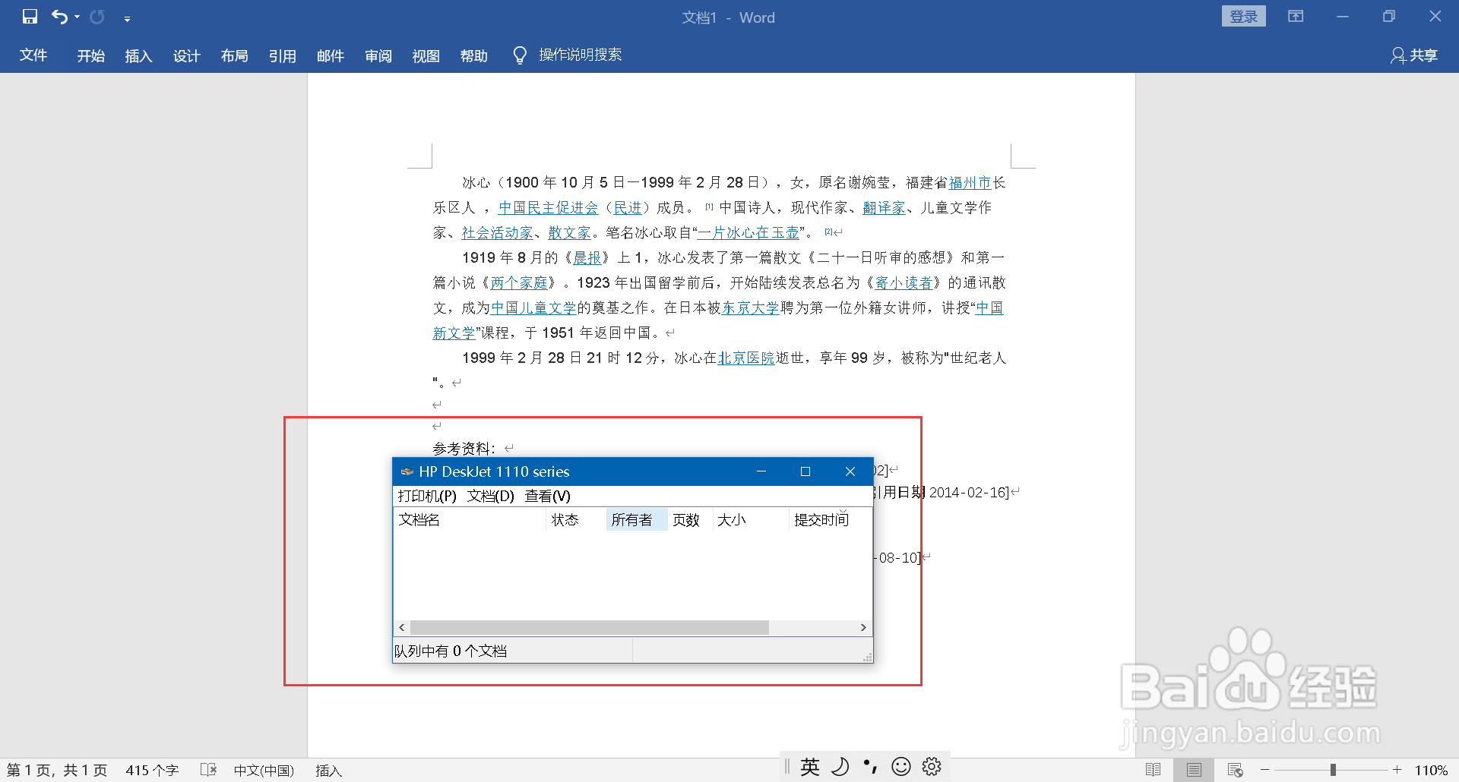Screen dimensions: 1459x782
Task: Click the Redo icon in title bar
Action: click(97, 17)
